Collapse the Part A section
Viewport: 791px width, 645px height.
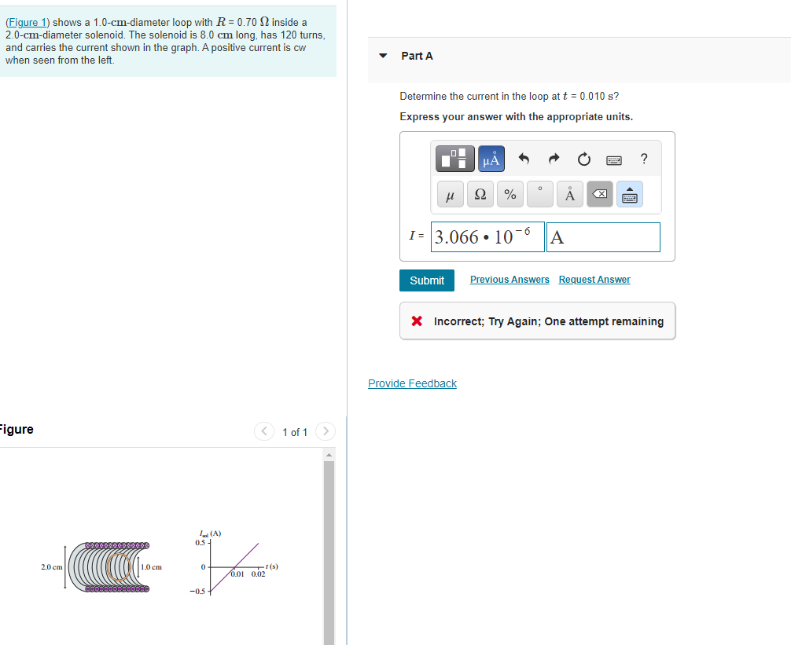pyautogui.click(x=382, y=56)
